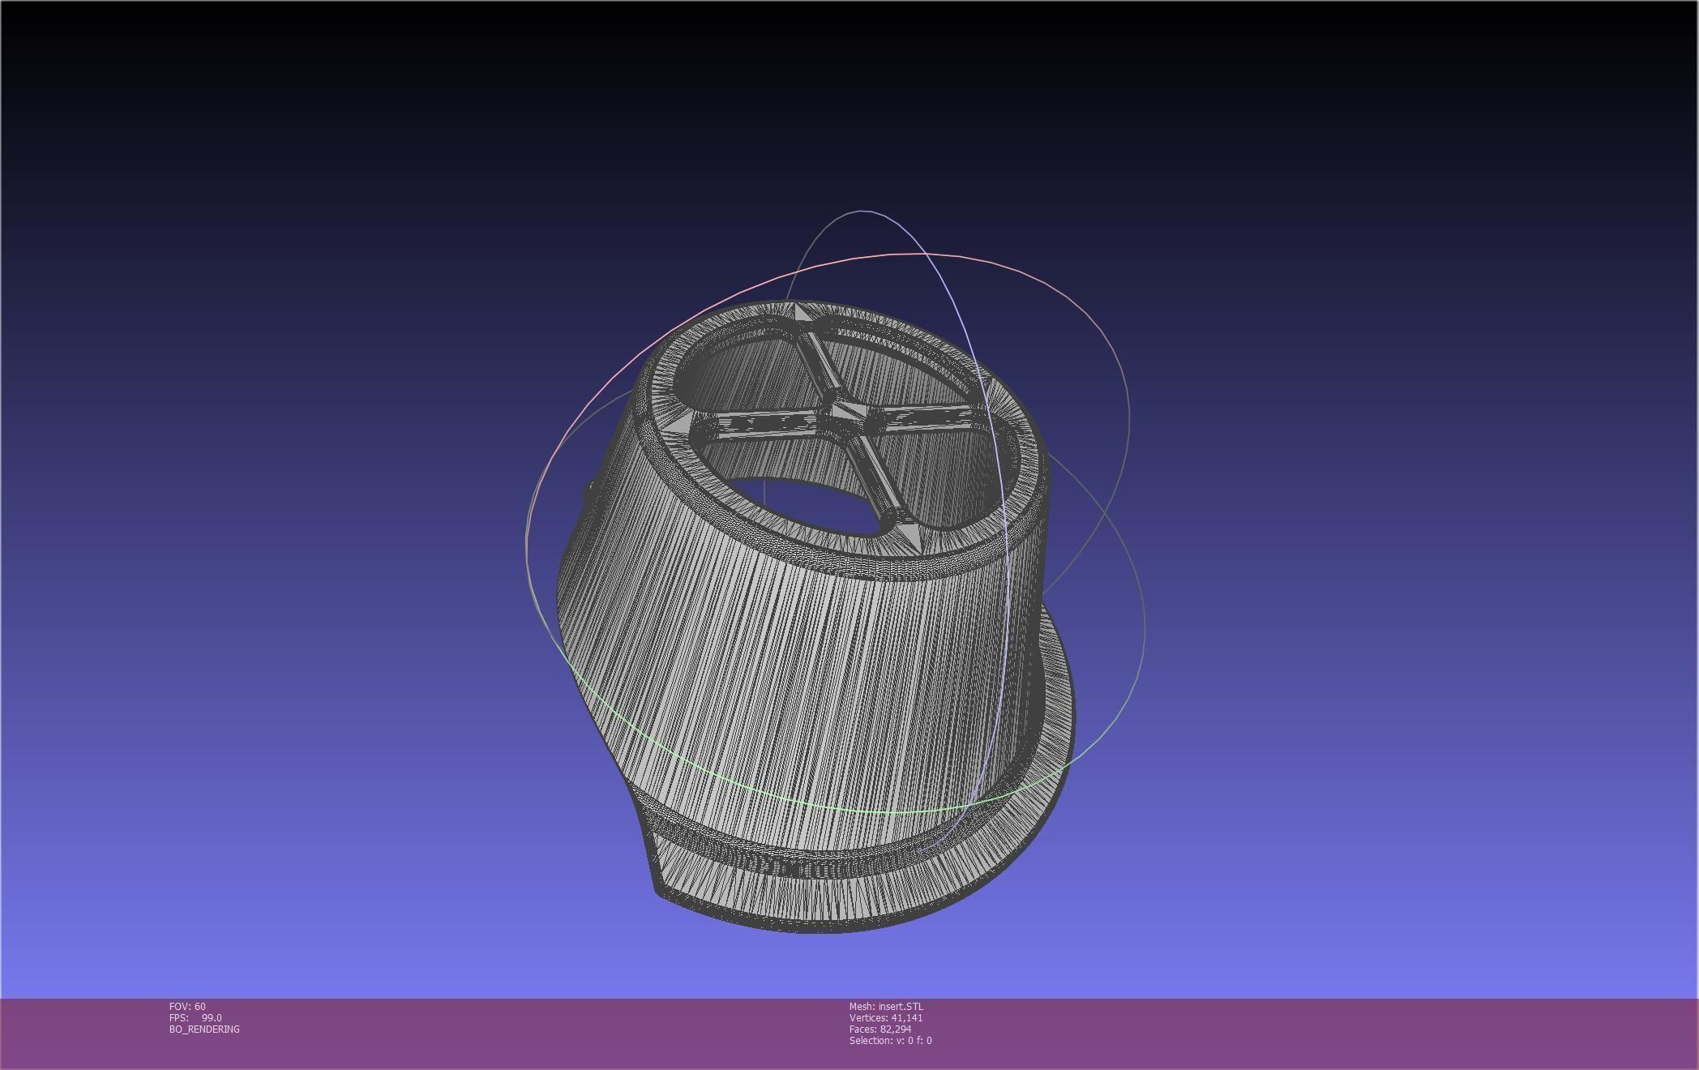Click the BO_RENDERING label
Viewport: 1699px width, 1070px height.
(204, 1029)
